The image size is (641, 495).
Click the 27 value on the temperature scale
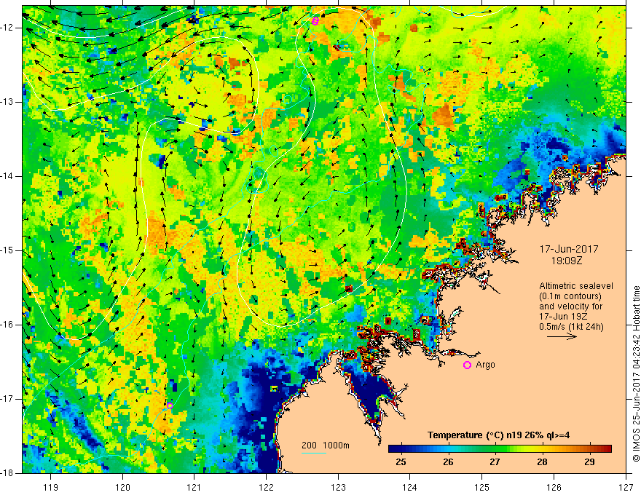(x=495, y=462)
